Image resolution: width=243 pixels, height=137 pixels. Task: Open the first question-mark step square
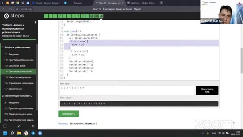pyautogui.click(x=60, y=16)
